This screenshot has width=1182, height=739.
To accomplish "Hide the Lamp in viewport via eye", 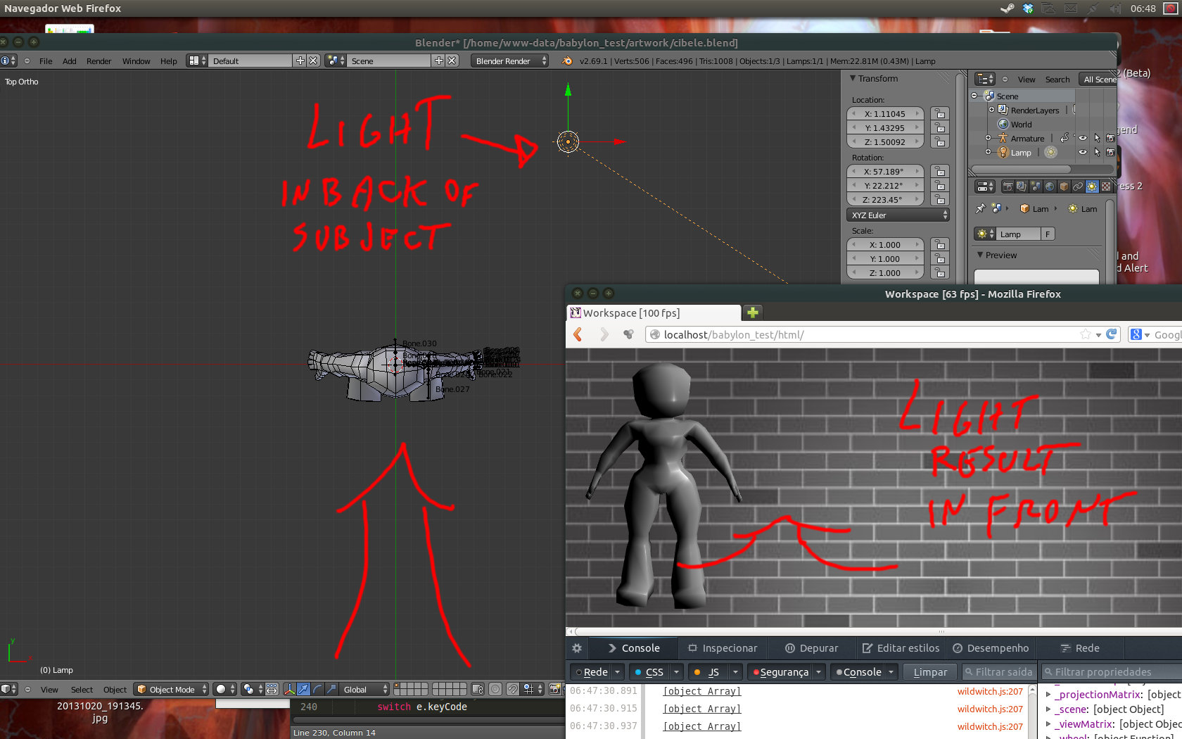I will [x=1083, y=152].
